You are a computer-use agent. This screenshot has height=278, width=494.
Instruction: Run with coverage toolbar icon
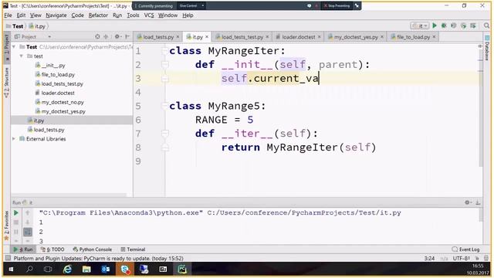tap(454, 25)
